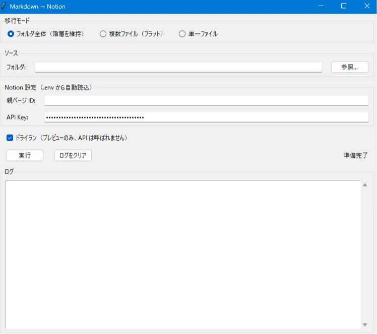Click the ソース group label

tap(11, 53)
